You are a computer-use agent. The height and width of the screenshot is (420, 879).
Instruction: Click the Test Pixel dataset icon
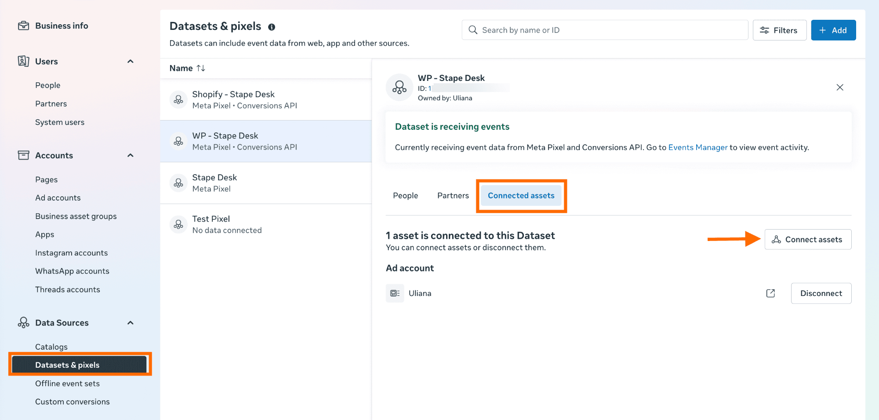pos(178,225)
